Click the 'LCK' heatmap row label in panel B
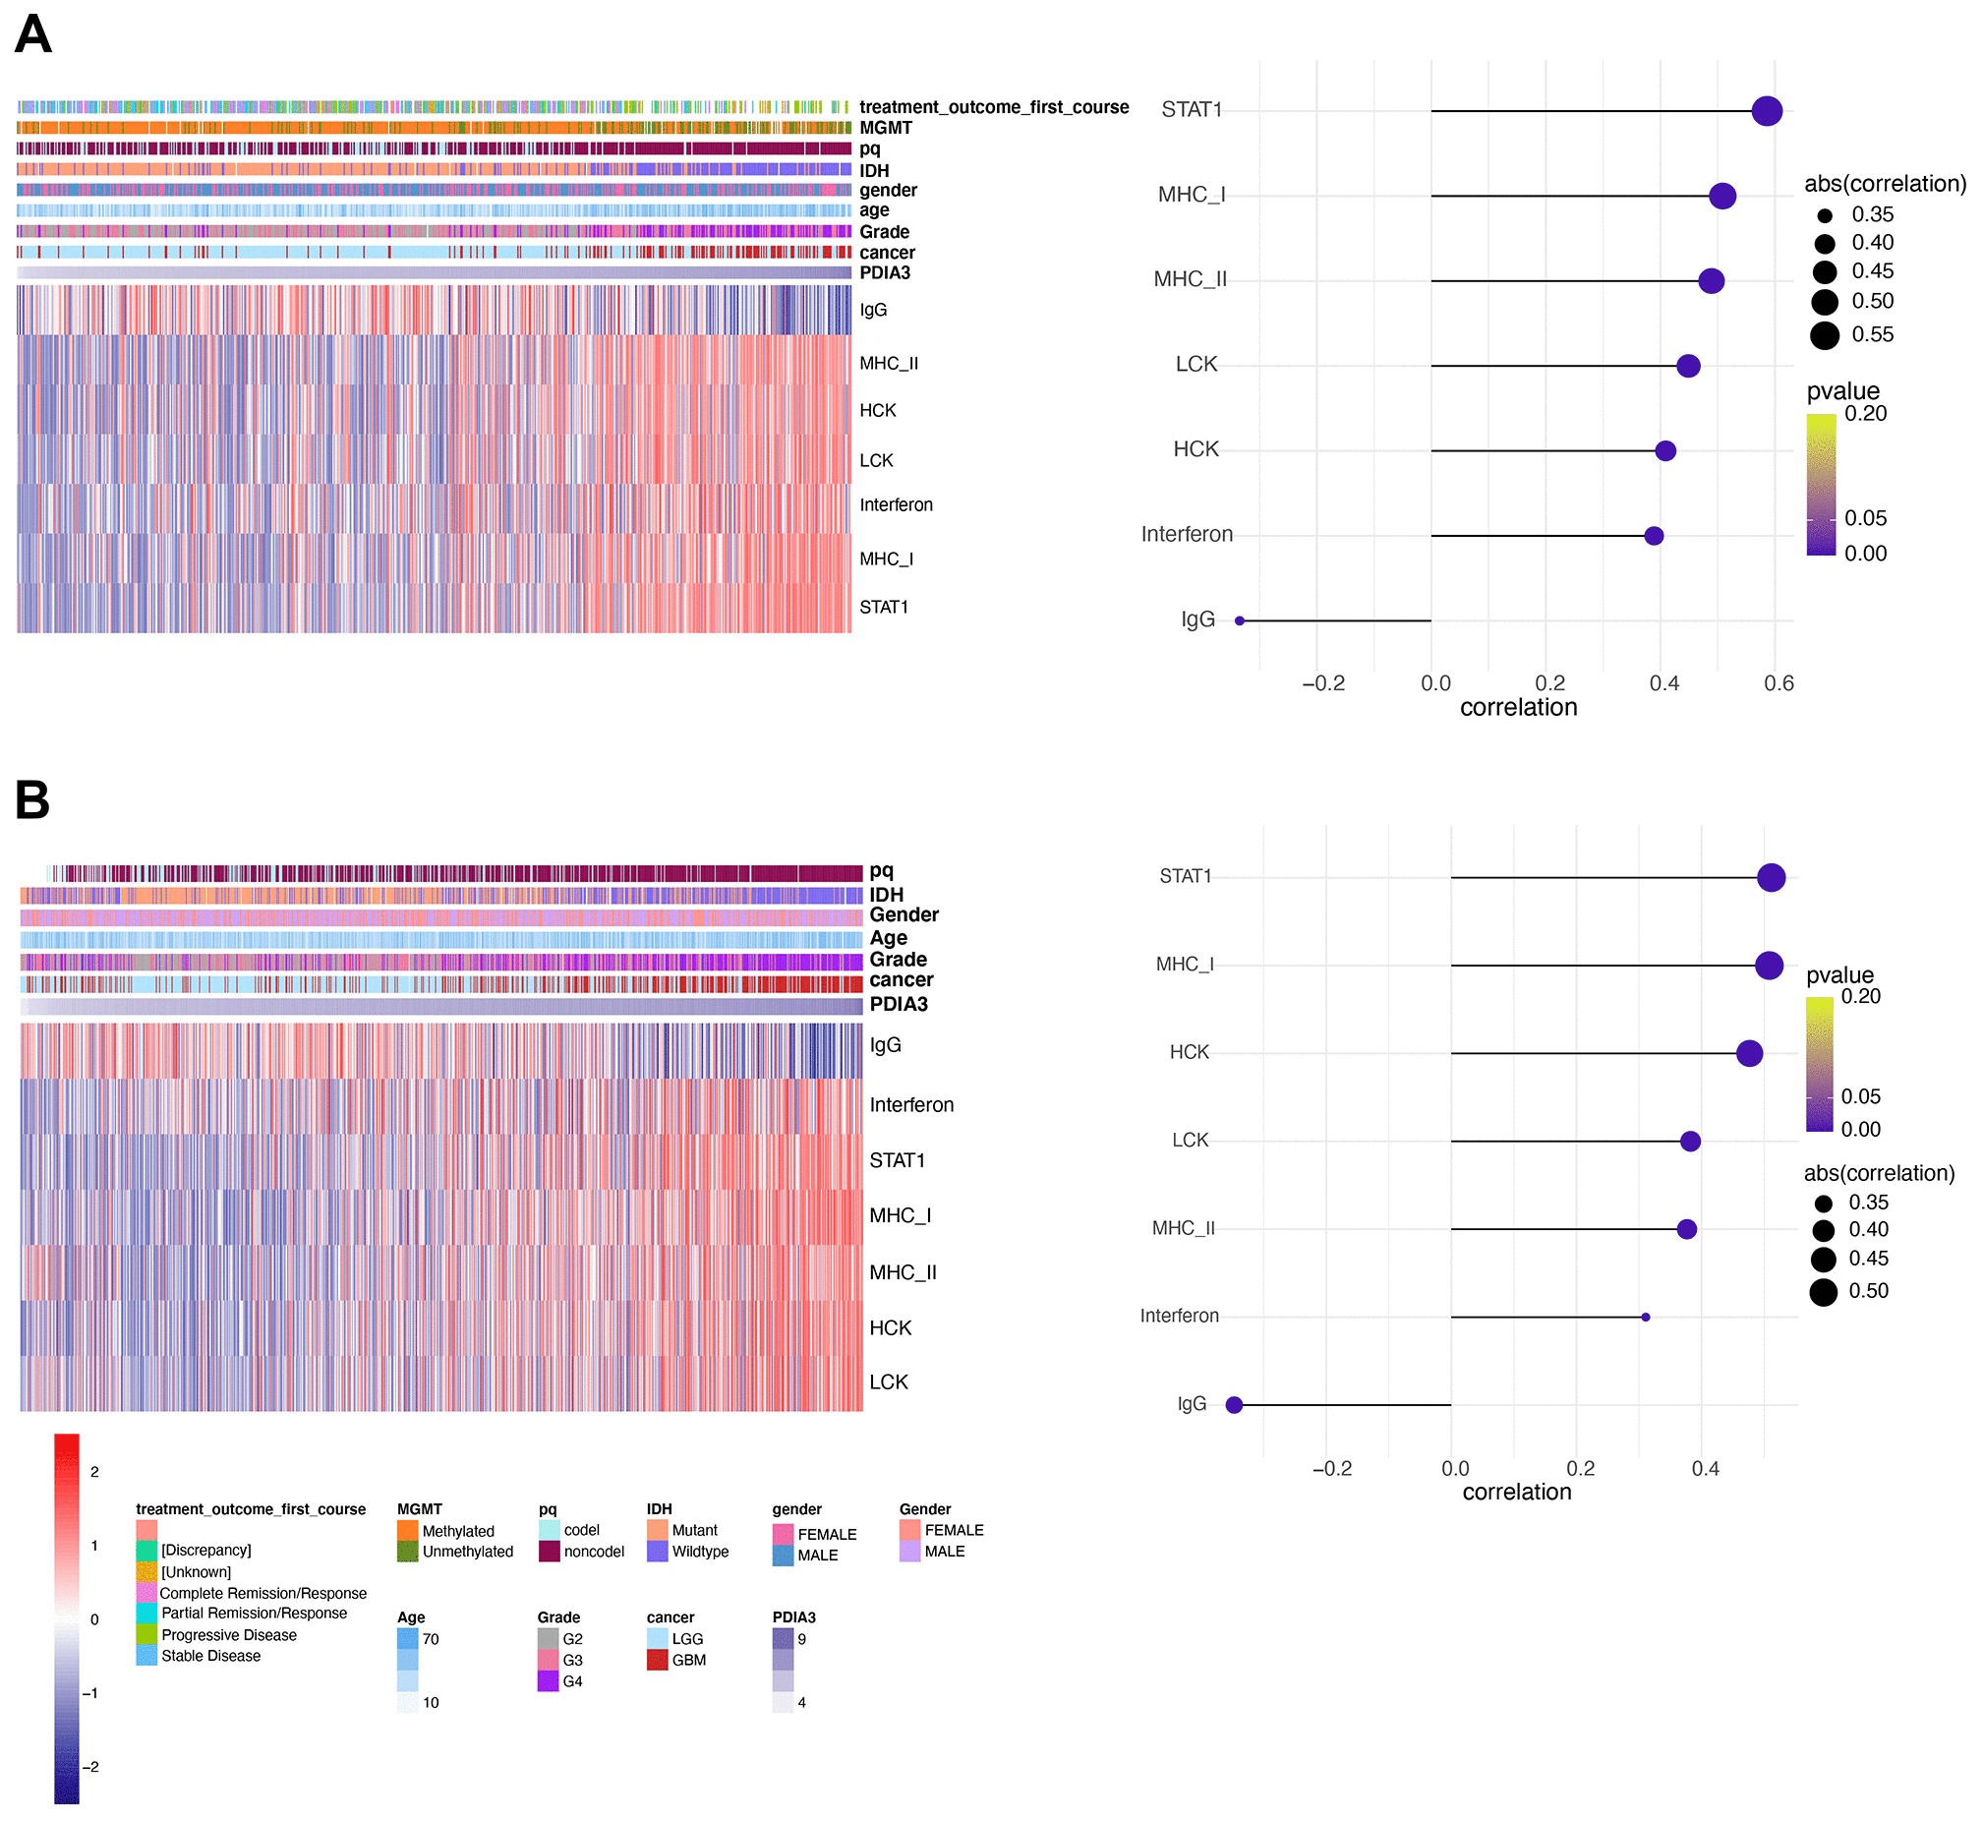This screenshot has height=1822, width=1983. click(889, 1382)
